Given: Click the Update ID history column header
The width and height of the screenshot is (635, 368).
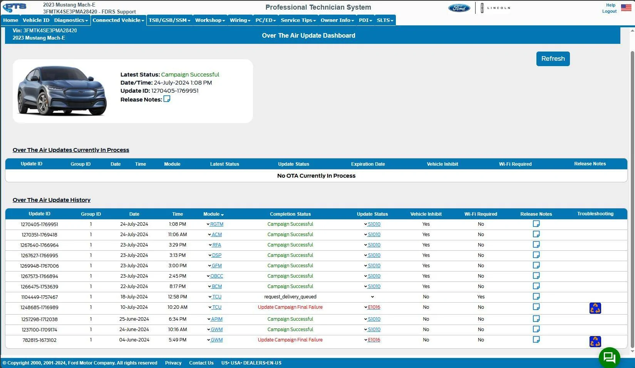Looking at the screenshot, I should point(39,214).
